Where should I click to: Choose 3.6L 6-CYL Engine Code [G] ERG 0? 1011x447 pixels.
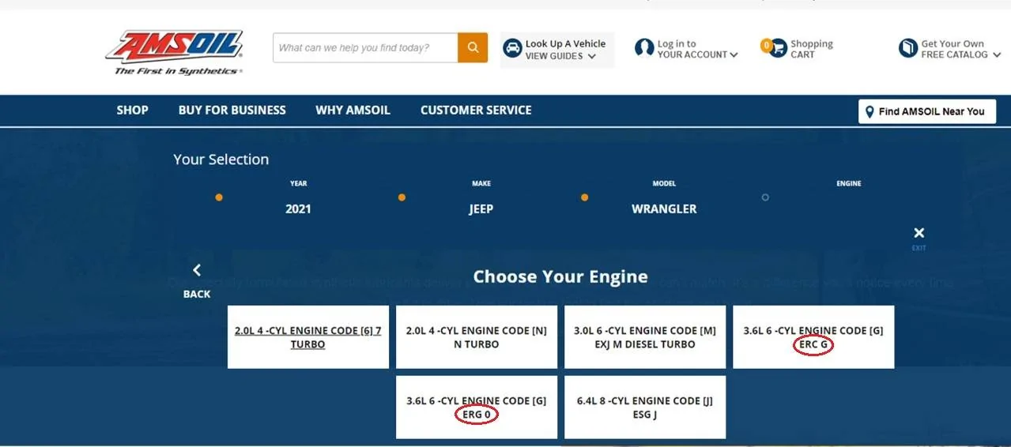pos(477,408)
